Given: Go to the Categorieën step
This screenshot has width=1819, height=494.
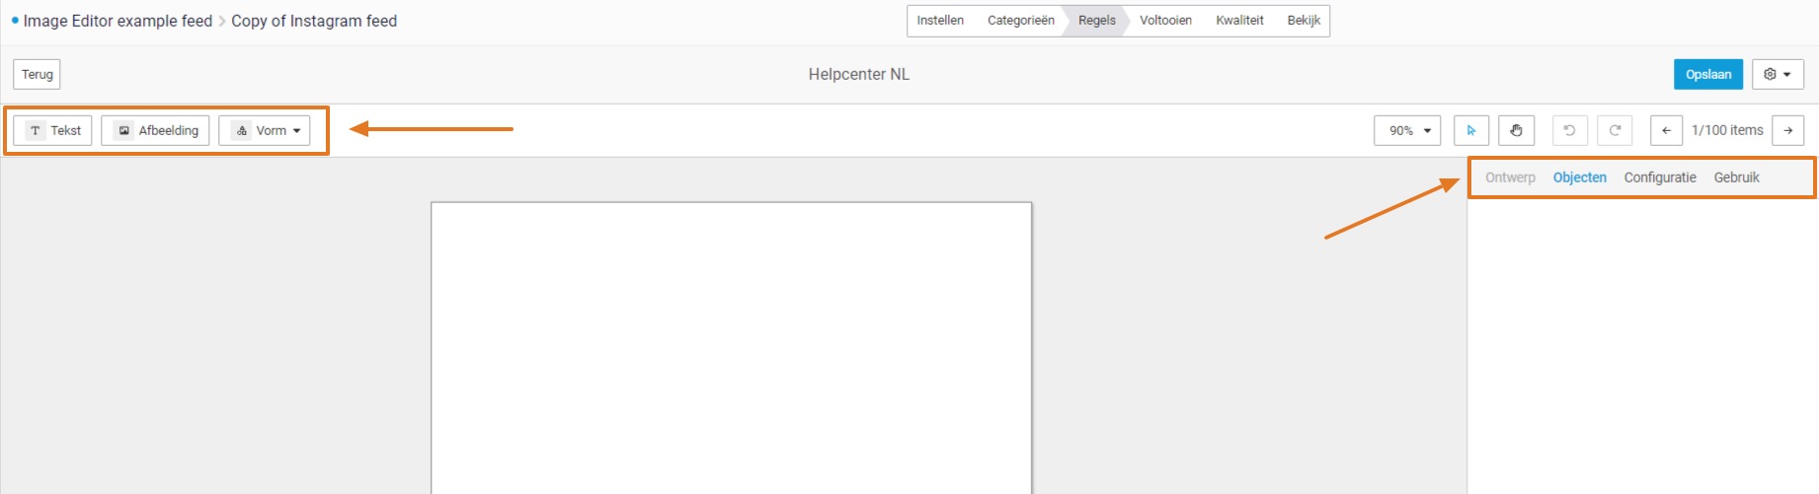Looking at the screenshot, I should point(1021,21).
